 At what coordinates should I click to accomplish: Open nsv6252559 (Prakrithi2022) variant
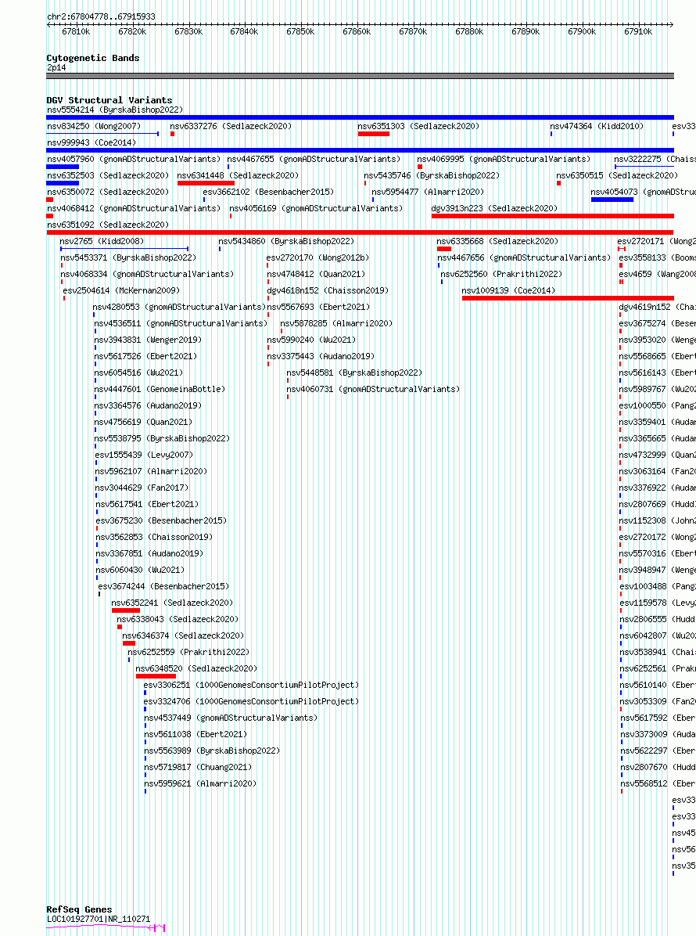click(x=188, y=652)
